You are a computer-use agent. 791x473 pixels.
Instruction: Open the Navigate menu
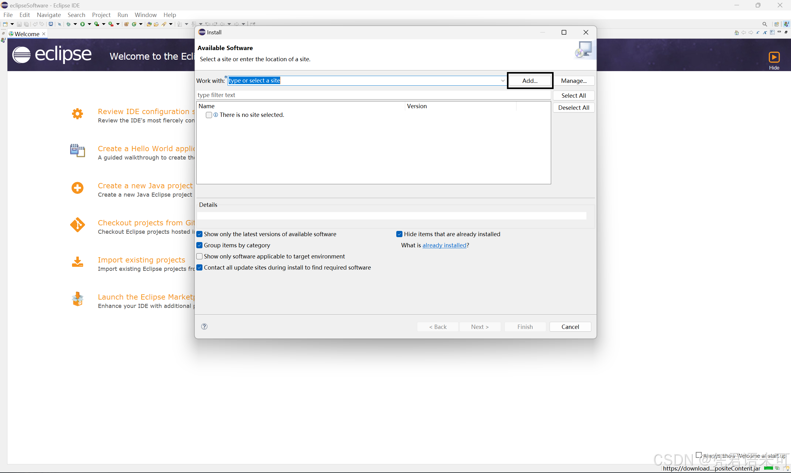pyautogui.click(x=49, y=15)
